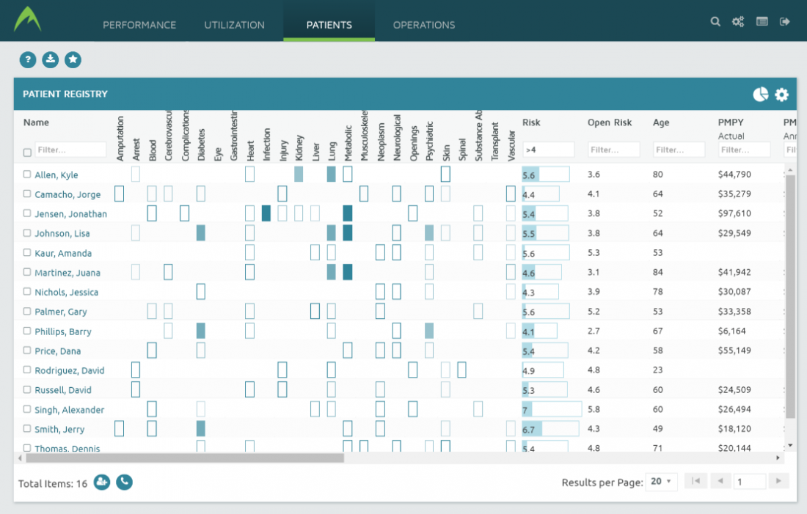
Task: Switch to the Operations tab
Action: pos(424,25)
